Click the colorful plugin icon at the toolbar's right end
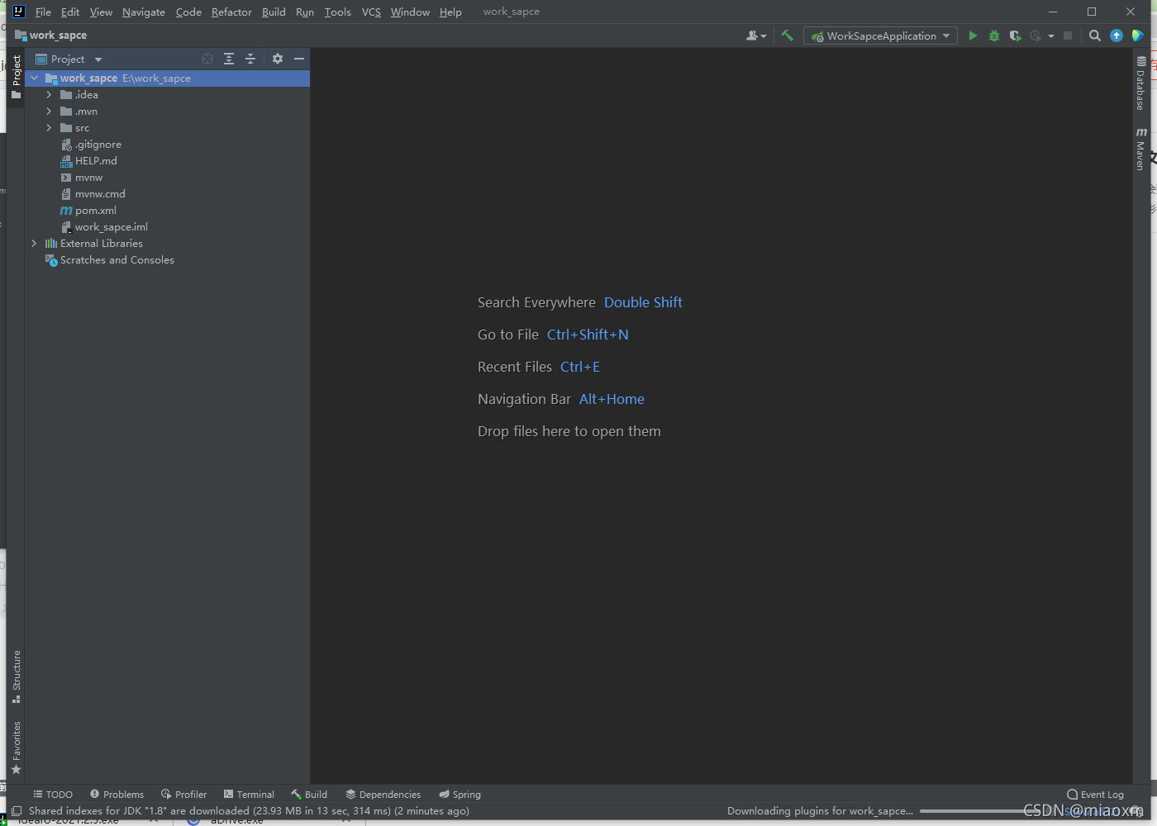This screenshot has height=826, width=1157. pos(1138,36)
